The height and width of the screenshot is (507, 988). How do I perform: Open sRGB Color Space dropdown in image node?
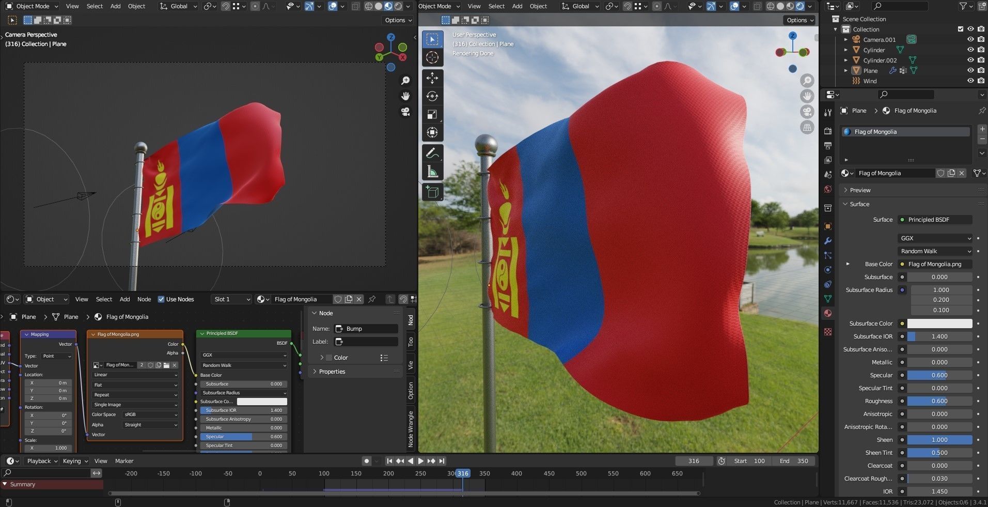click(x=150, y=414)
